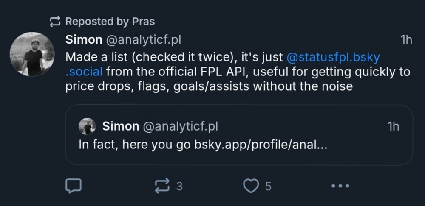Open the @statusfpl.bsky.social mention link
The image size is (425, 206).
point(333,56)
